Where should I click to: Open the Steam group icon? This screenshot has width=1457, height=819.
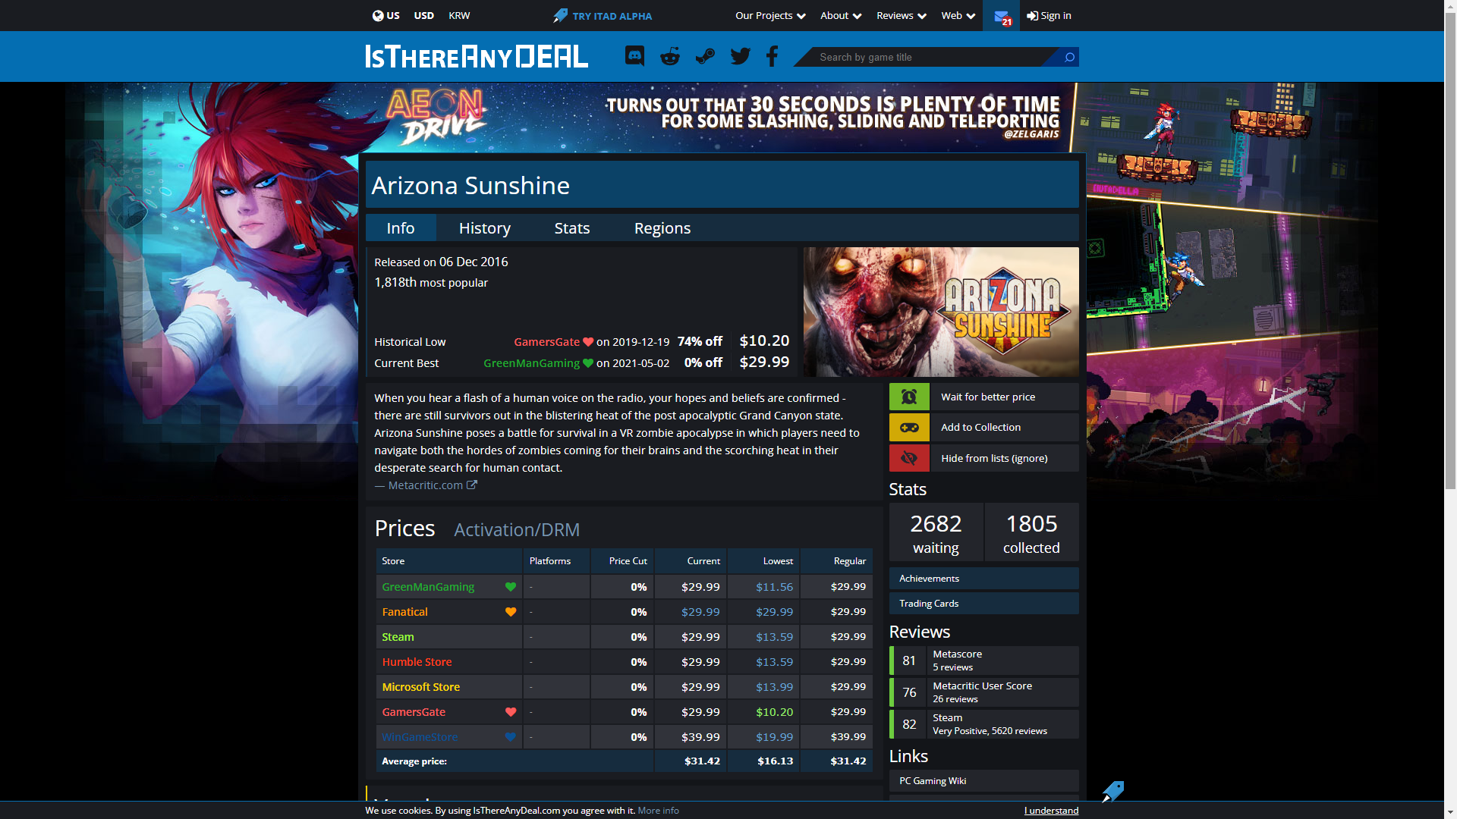coord(705,56)
